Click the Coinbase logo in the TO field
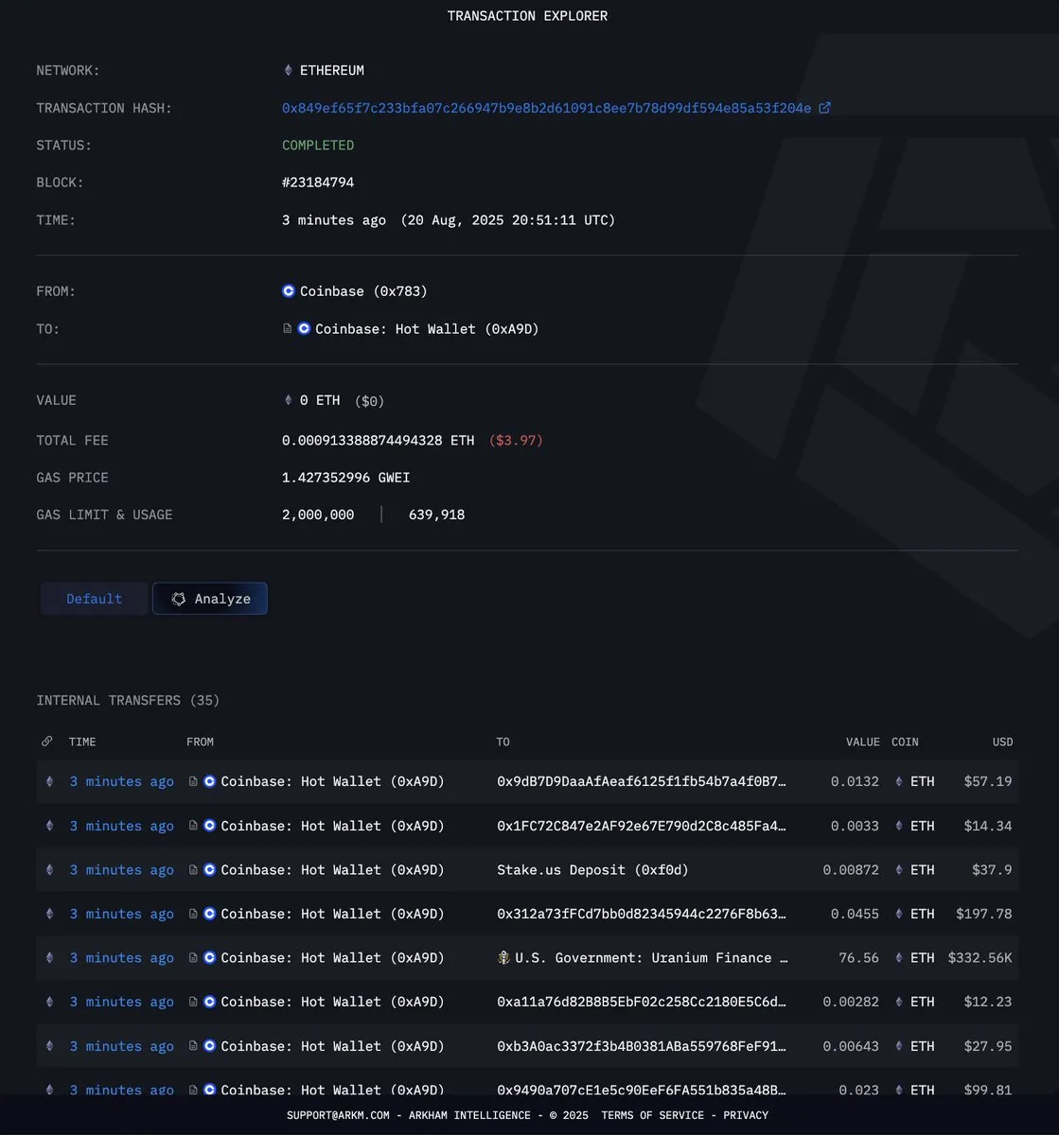The image size is (1059, 1135). [304, 329]
